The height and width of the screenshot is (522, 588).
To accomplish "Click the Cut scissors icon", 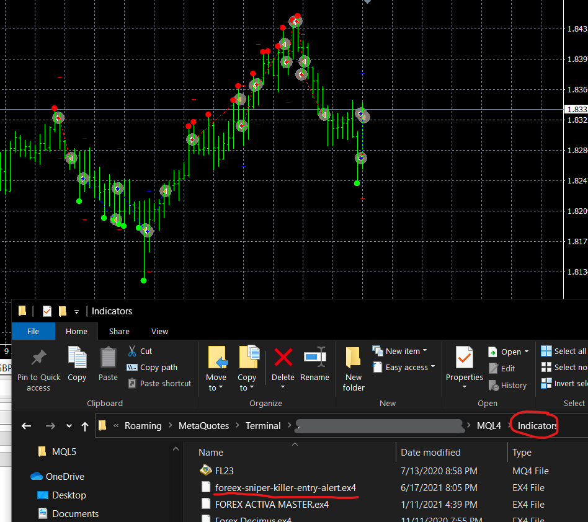I will [x=132, y=351].
